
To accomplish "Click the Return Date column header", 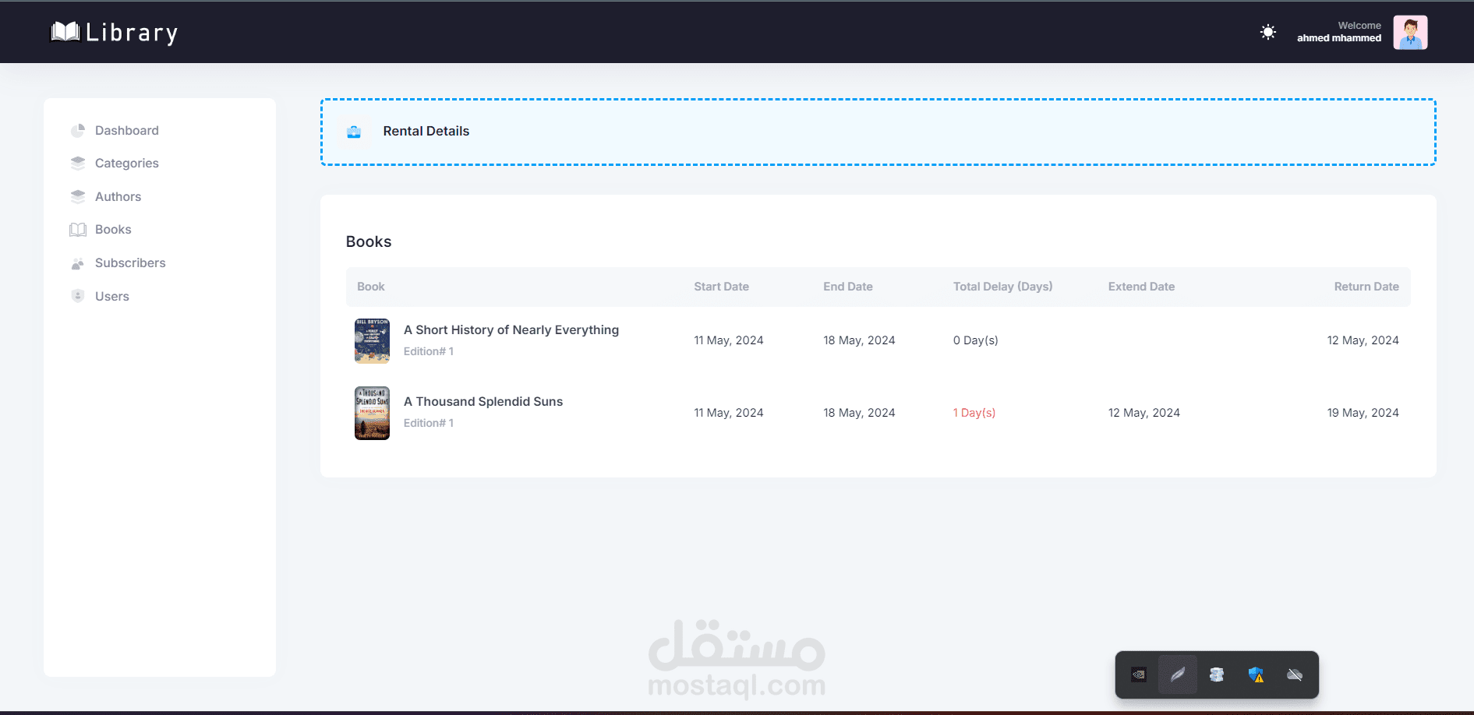I will 1366,287.
